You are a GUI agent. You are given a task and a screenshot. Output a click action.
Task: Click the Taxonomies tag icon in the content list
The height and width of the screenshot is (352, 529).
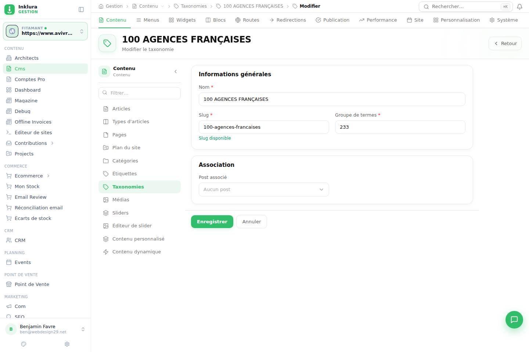pos(106,187)
